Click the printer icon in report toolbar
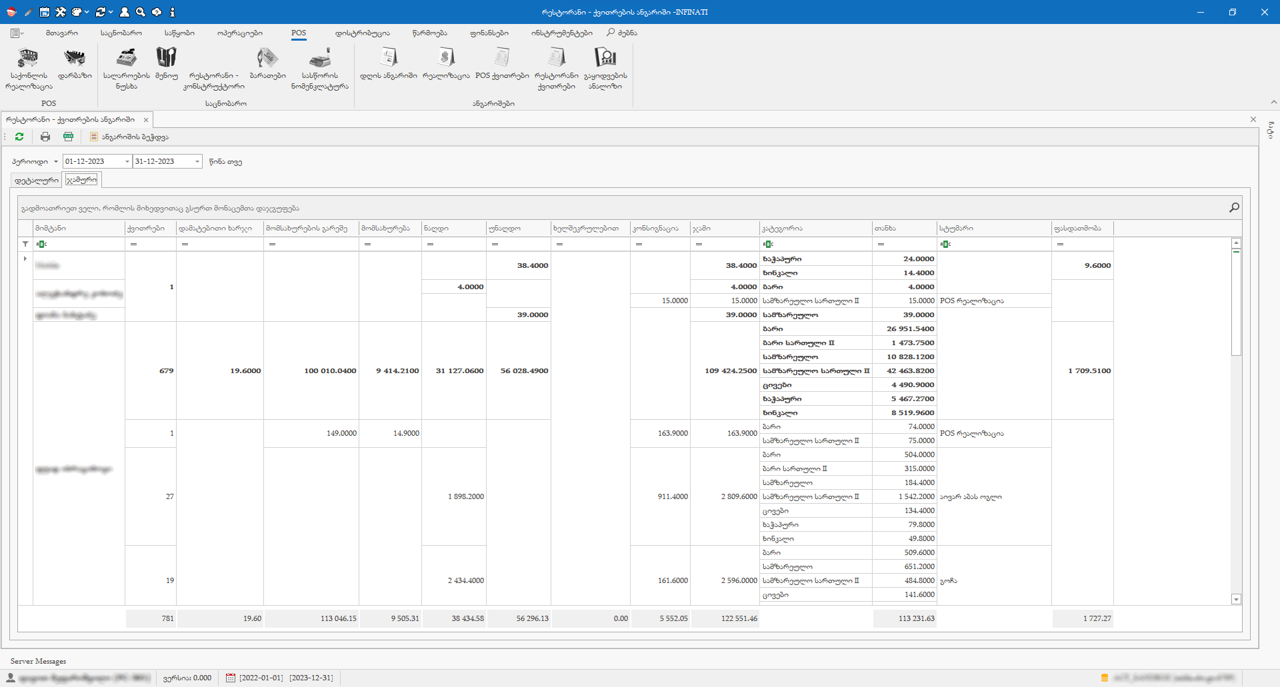Image resolution: width=1280 pixels, height=687 pixels. [x=45, y=137]
